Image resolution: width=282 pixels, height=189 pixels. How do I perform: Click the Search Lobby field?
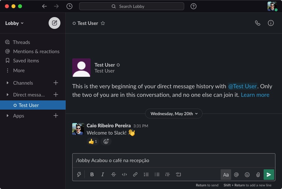pyautogui.click(x=131, y=6)
